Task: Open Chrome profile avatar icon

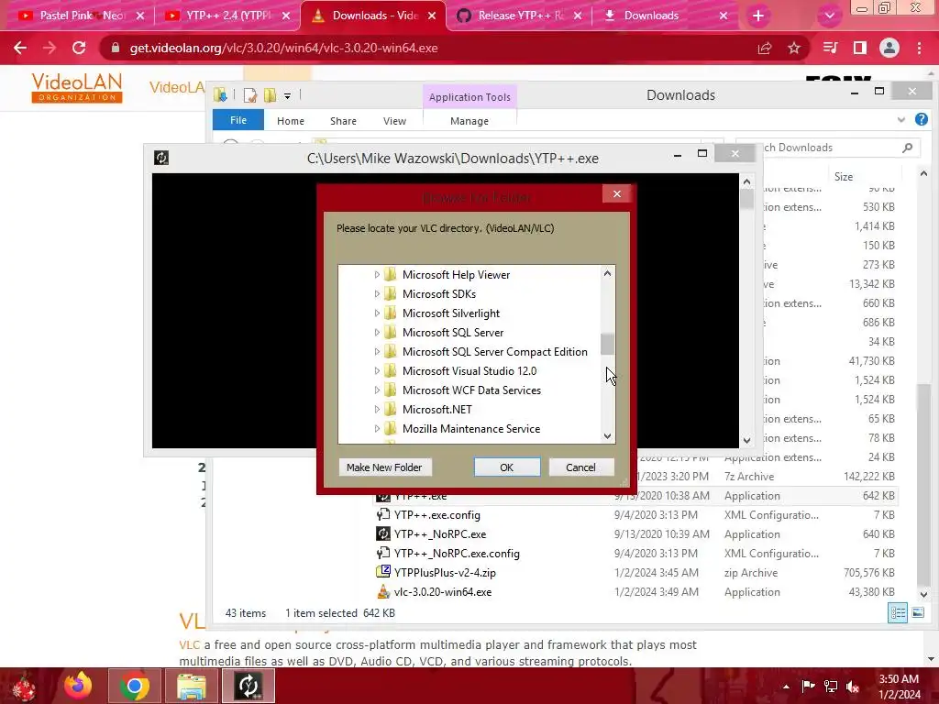Action: 889,48
